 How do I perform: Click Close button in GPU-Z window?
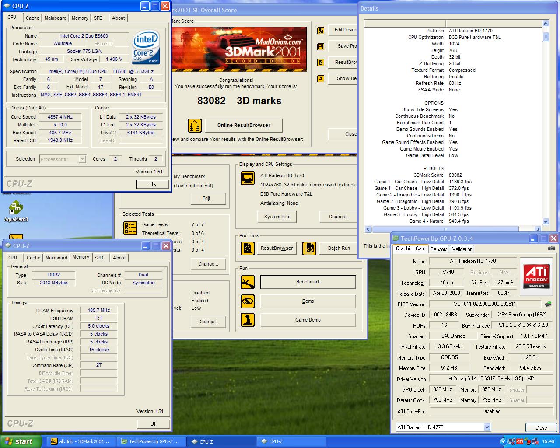tap(541, 427)
